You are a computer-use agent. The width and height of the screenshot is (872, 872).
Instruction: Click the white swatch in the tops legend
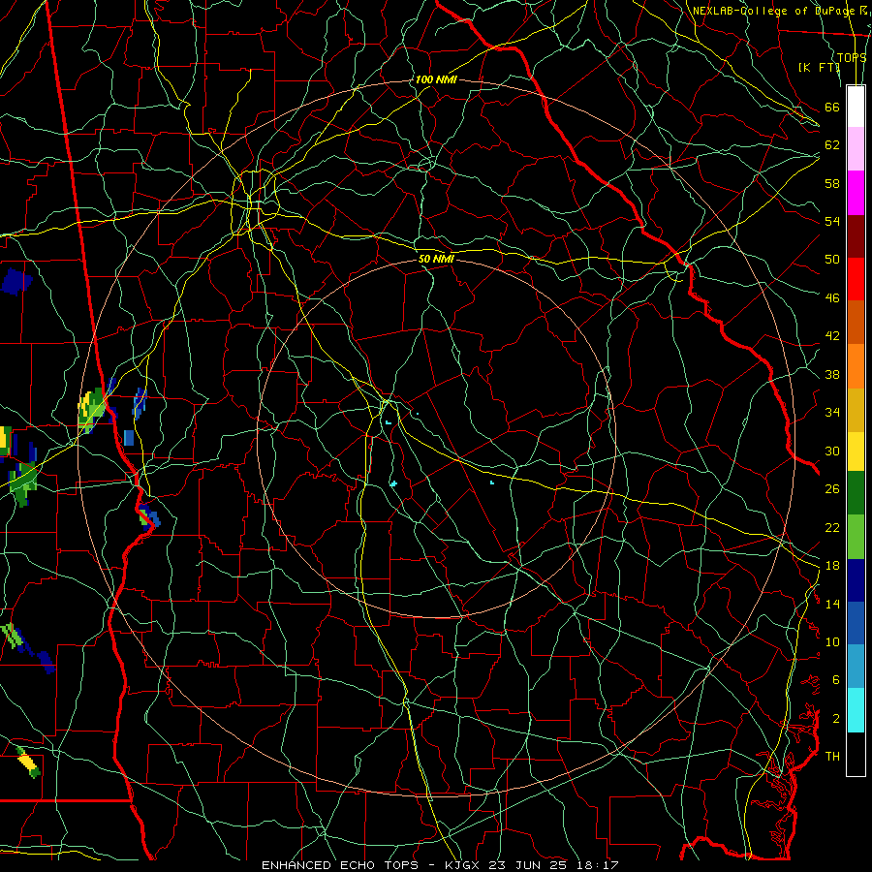[x=856, y=107]
